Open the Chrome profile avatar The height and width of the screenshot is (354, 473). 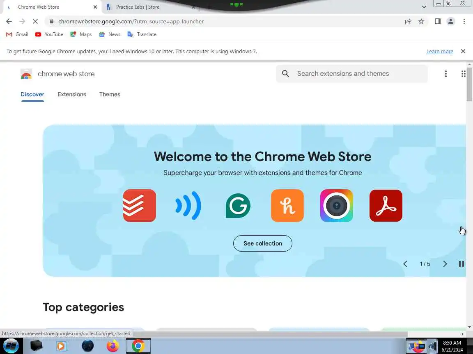click(x=451, y=21)
